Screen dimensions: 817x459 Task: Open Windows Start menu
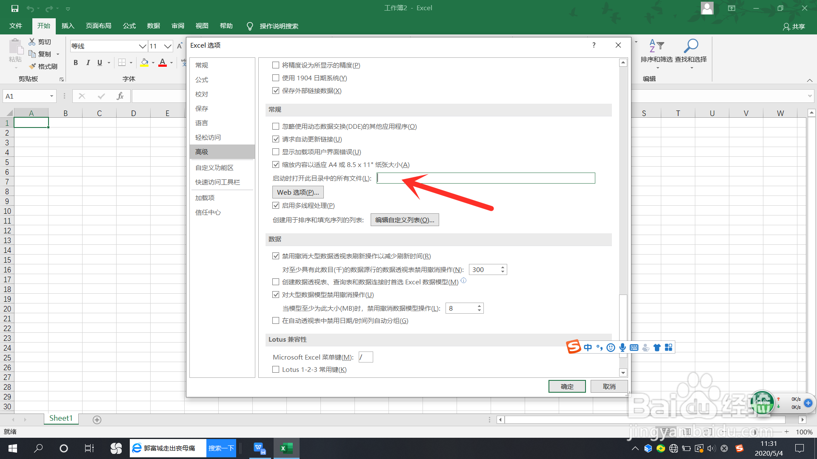13,448
